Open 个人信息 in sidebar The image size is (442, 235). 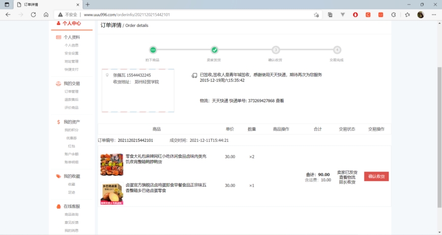click(x=71, y=45)
